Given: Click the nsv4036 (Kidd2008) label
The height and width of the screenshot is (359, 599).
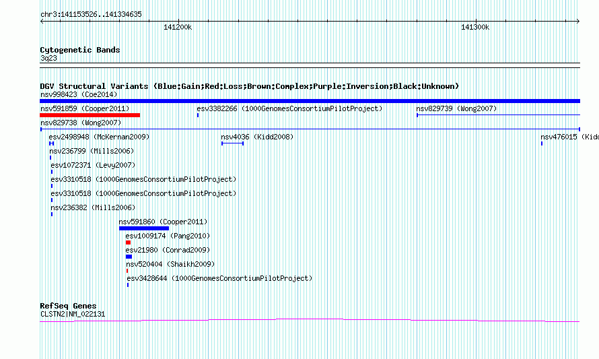Looking at the screenshot, I should [257, 137].
